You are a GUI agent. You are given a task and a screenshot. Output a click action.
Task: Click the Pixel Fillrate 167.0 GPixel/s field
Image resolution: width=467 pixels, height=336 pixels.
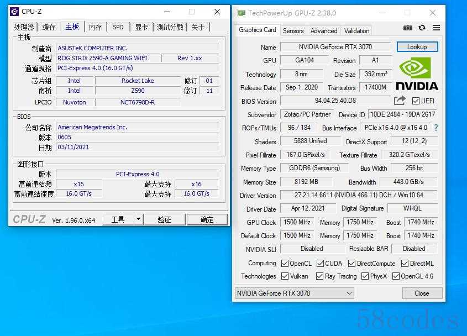click(305, 155)
